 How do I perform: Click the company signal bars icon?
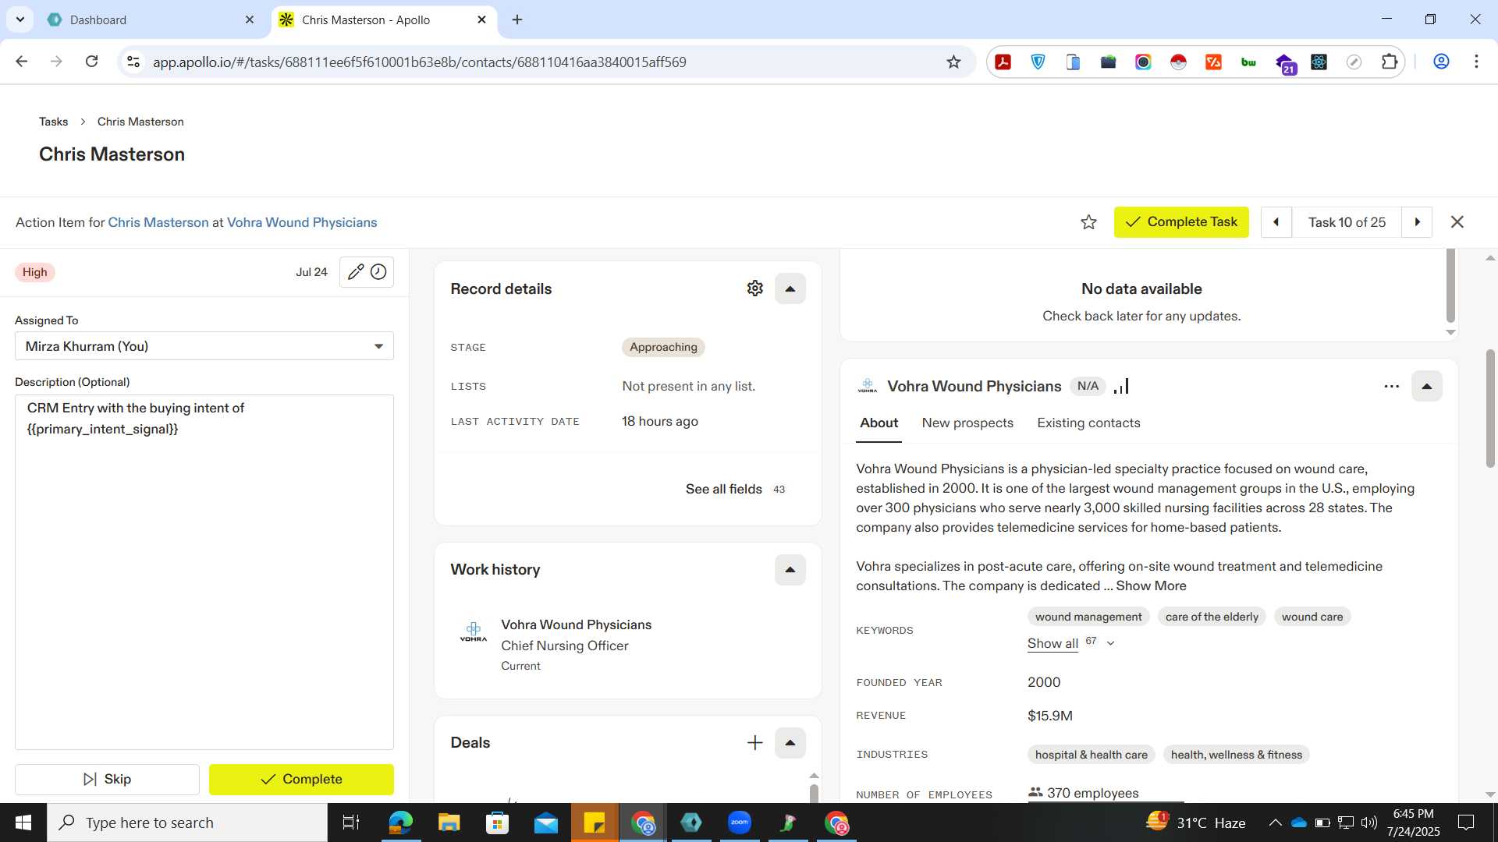coord(1122,386)
